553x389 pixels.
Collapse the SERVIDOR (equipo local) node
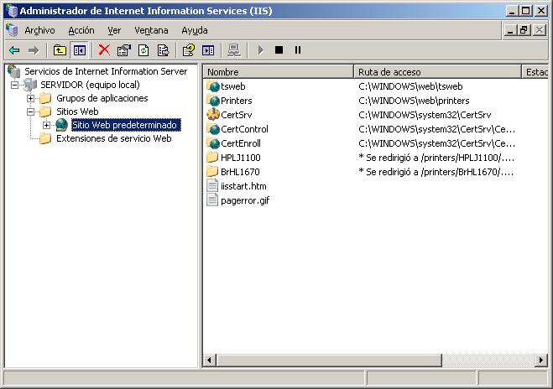(15, 86)
